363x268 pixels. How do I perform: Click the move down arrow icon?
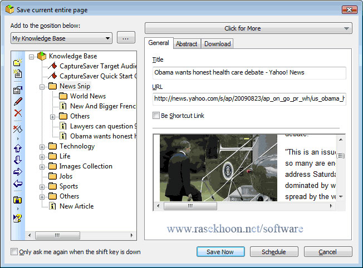point(17,160)
